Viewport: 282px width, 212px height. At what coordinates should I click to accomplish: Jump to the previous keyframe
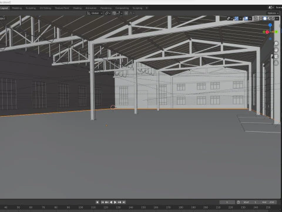(106, 202)
